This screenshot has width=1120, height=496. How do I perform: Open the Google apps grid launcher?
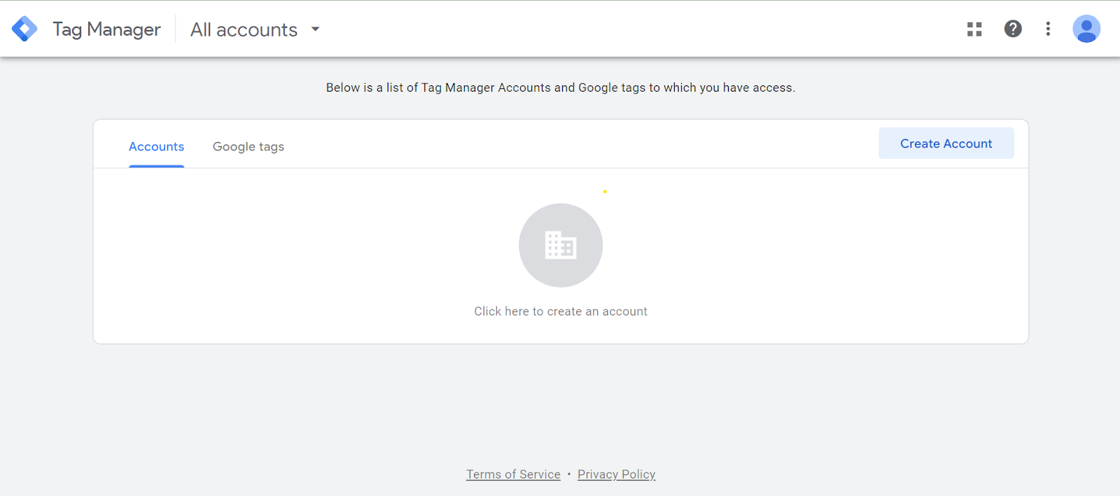click(974, 29)
